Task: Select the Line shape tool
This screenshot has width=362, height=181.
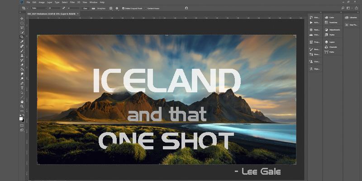Action: coord(22,97)
